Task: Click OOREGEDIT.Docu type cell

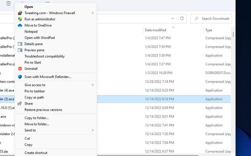Action: (218, 73)
